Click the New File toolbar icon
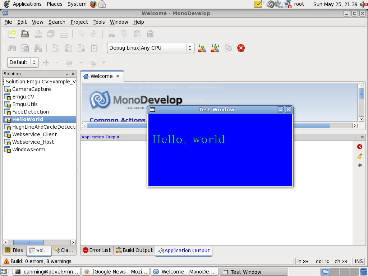 (12, 34)
